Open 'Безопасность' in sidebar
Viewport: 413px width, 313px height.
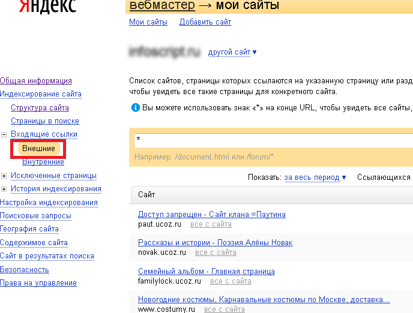25,270
